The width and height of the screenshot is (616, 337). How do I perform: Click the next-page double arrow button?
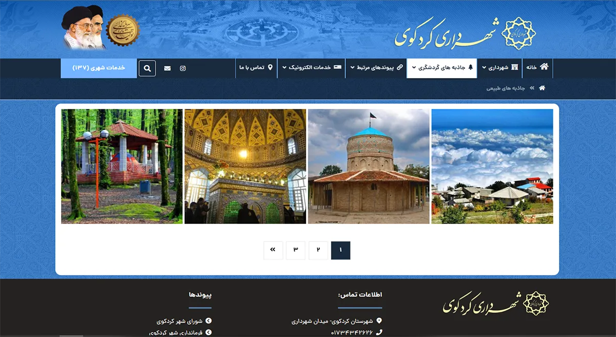pyautogui.click(x=273, y=250)
